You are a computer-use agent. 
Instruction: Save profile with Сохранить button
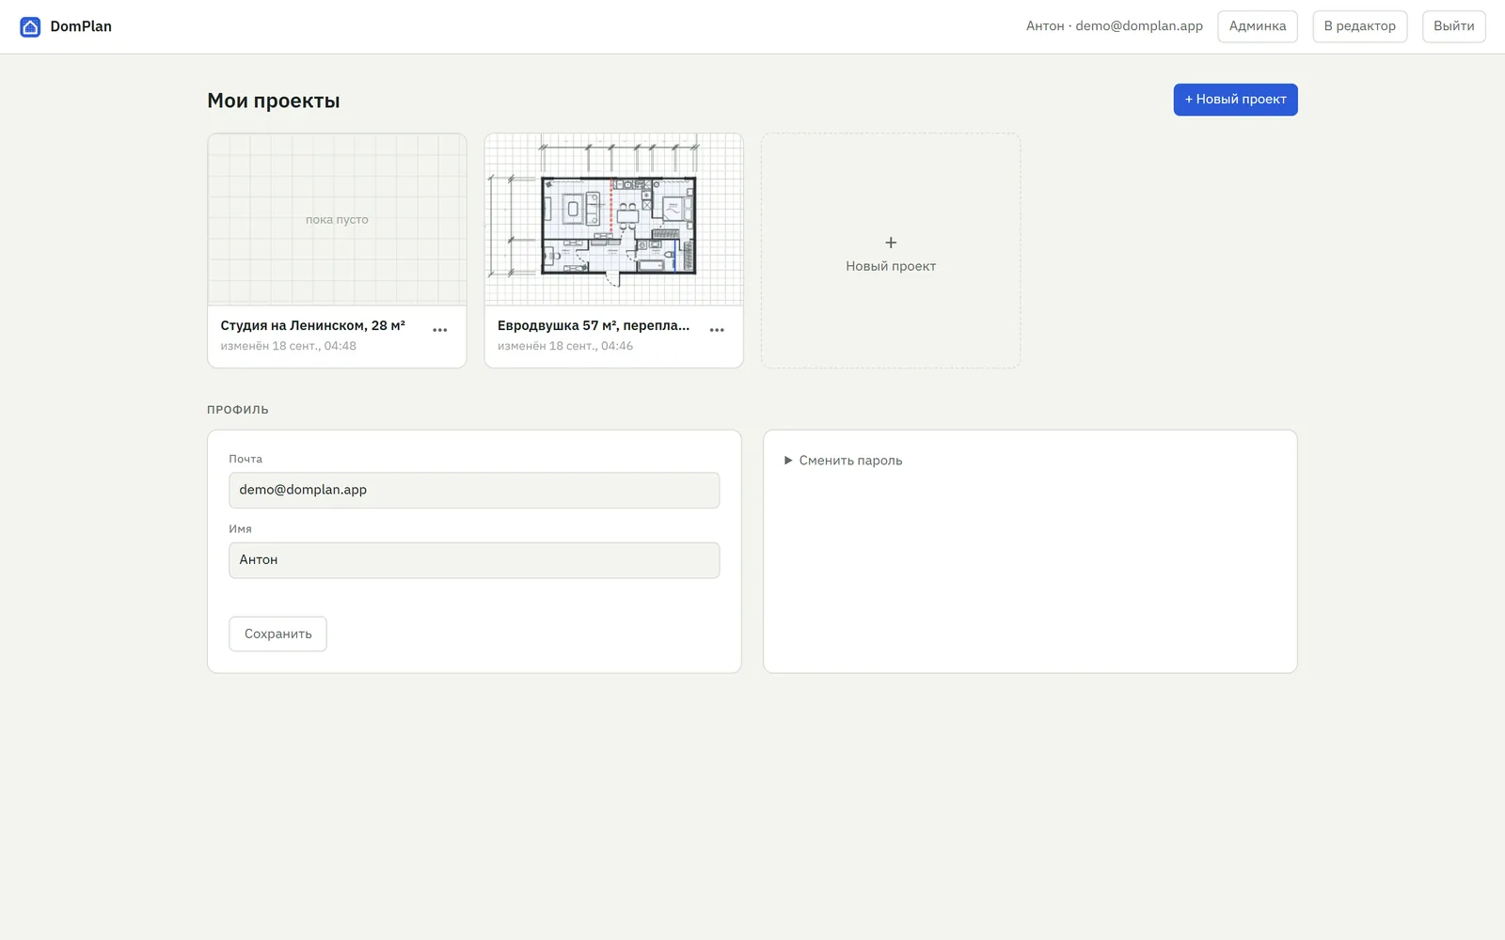(x=277, y=634)
